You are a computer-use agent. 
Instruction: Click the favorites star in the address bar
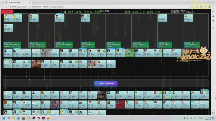click(197, 7)
